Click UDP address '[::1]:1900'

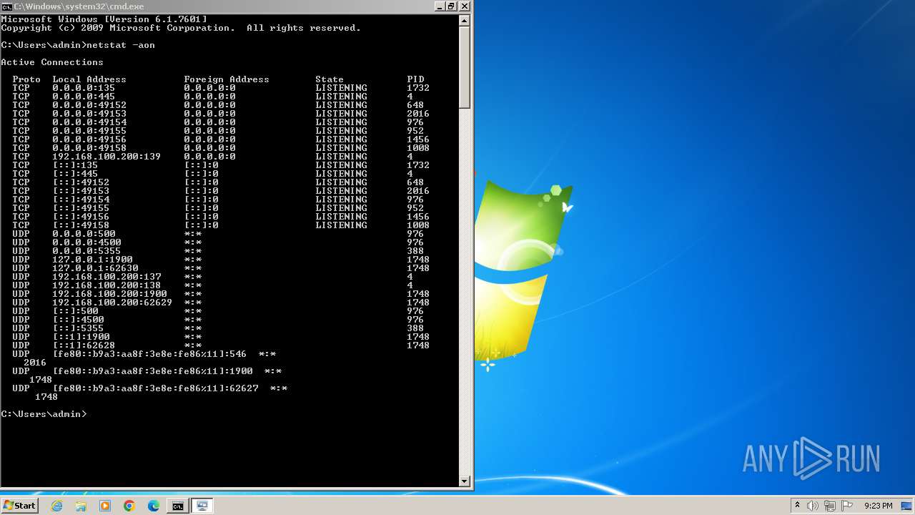(x=81, y=337)
